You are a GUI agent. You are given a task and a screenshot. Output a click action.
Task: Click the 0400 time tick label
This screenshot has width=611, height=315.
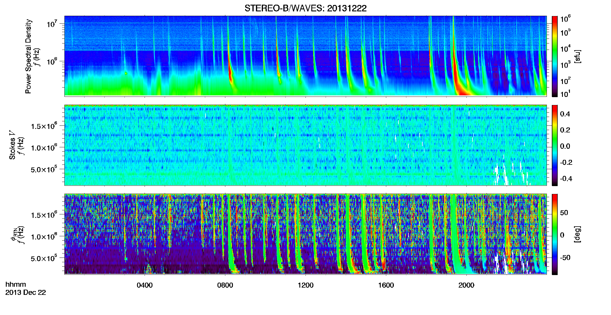(145, 285)
